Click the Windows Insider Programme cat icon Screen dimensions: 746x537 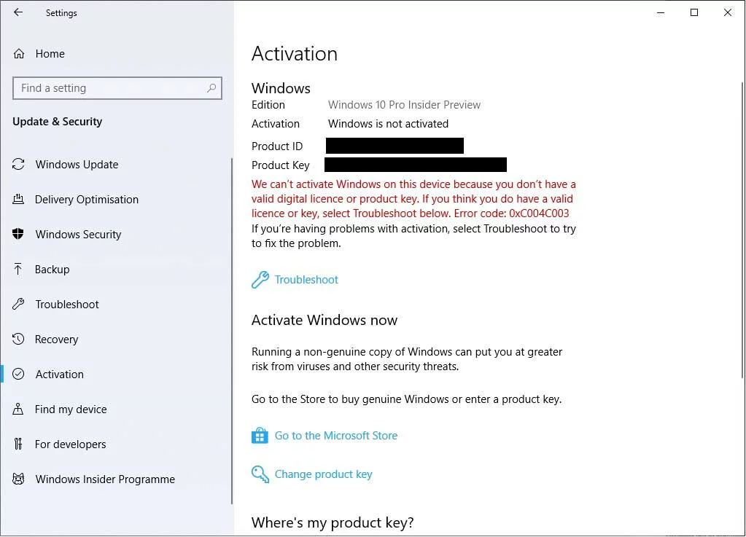18,479
